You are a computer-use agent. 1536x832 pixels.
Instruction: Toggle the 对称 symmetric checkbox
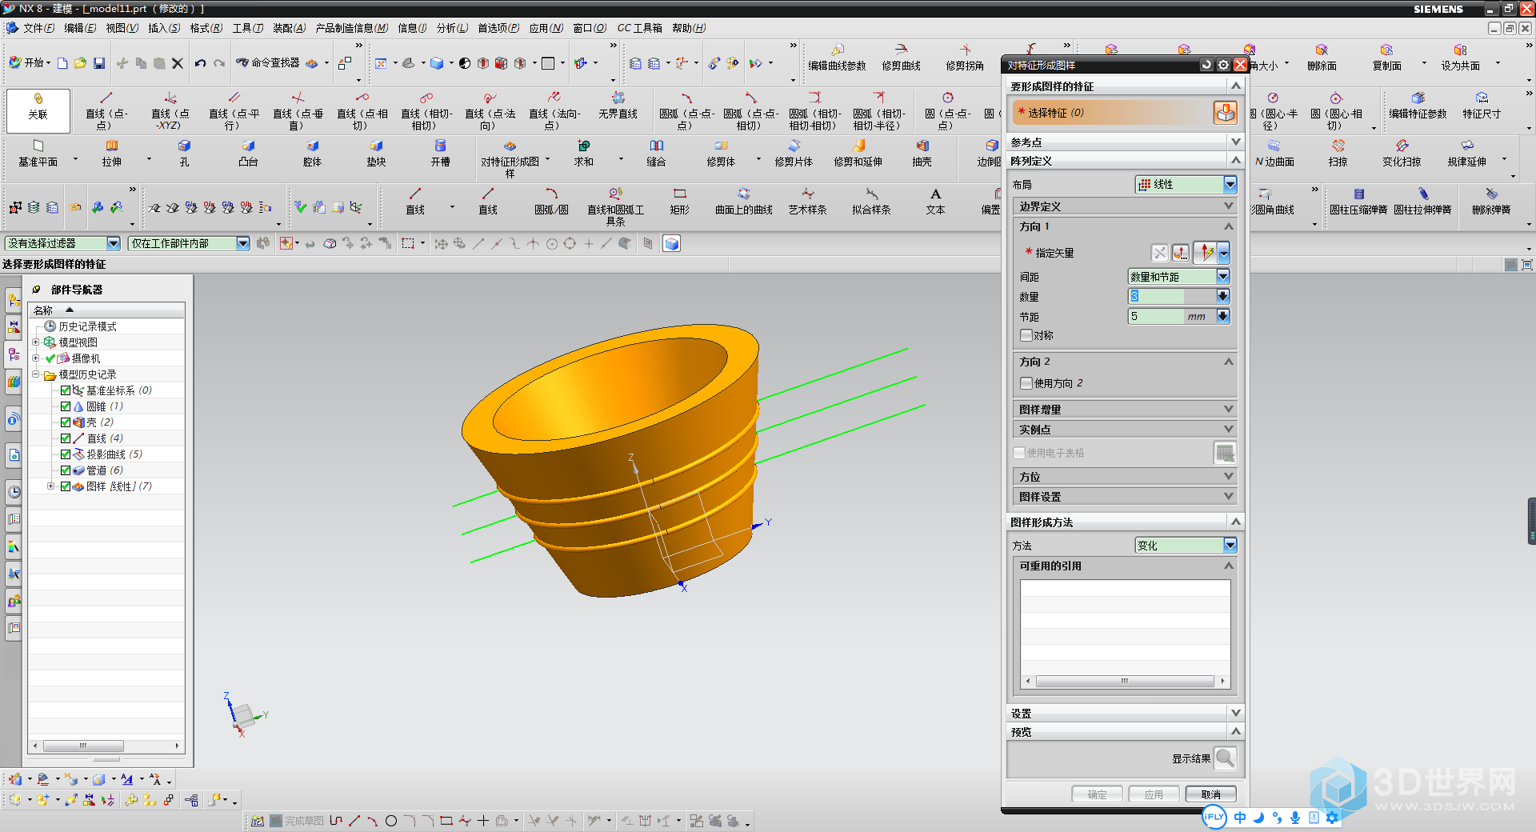coord(1026,335)
